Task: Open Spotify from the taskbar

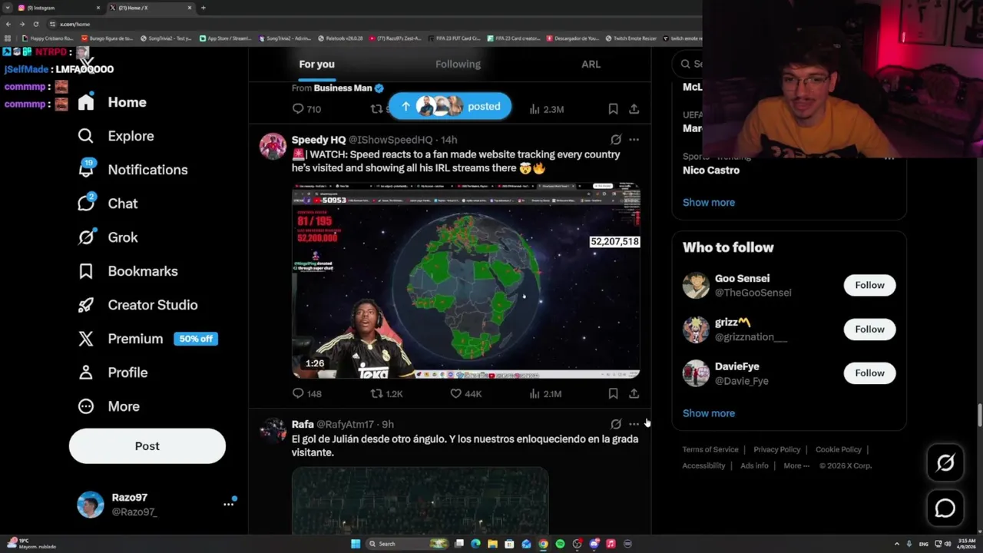Action: [x=560, y=544]
